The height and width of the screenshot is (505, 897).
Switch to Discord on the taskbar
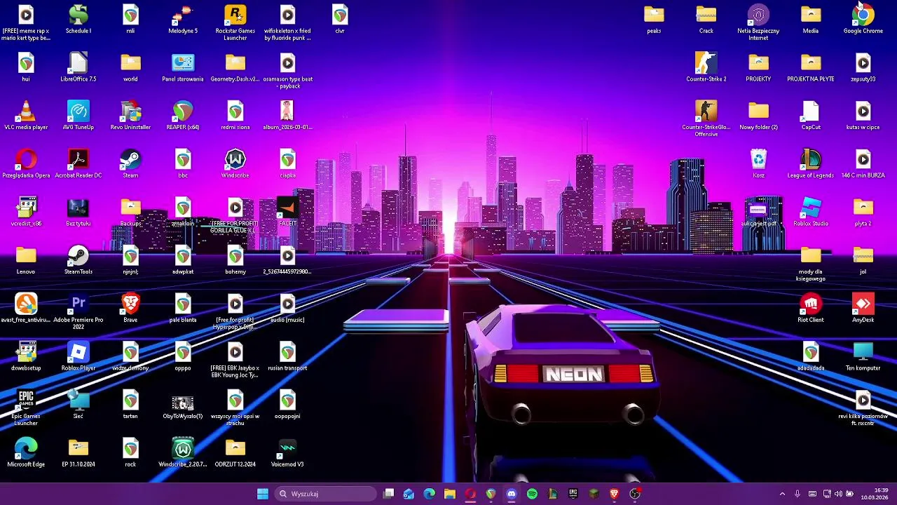pyautogui.click(x=512, y=494)
